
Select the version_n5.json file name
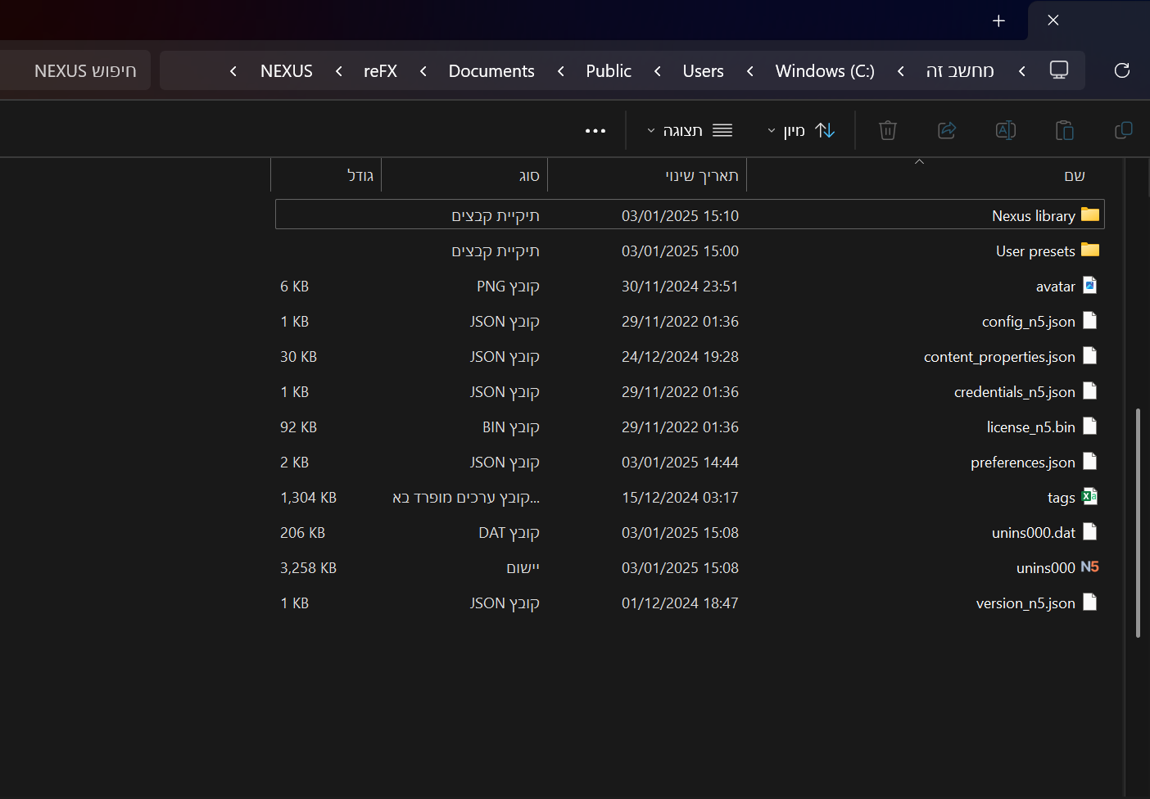[1025, 603]
